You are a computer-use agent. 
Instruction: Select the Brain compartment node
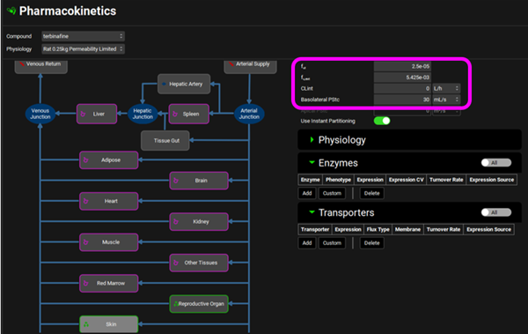(x=199, y=181)
